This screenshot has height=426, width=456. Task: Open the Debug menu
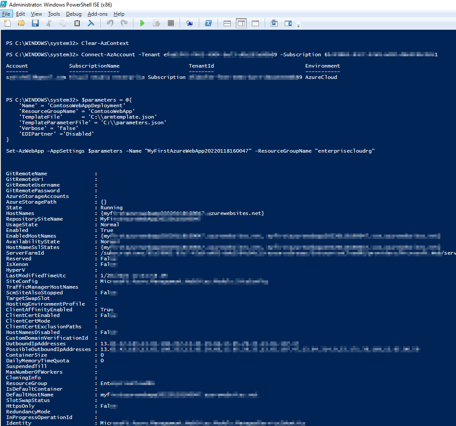tap(74, 14)
